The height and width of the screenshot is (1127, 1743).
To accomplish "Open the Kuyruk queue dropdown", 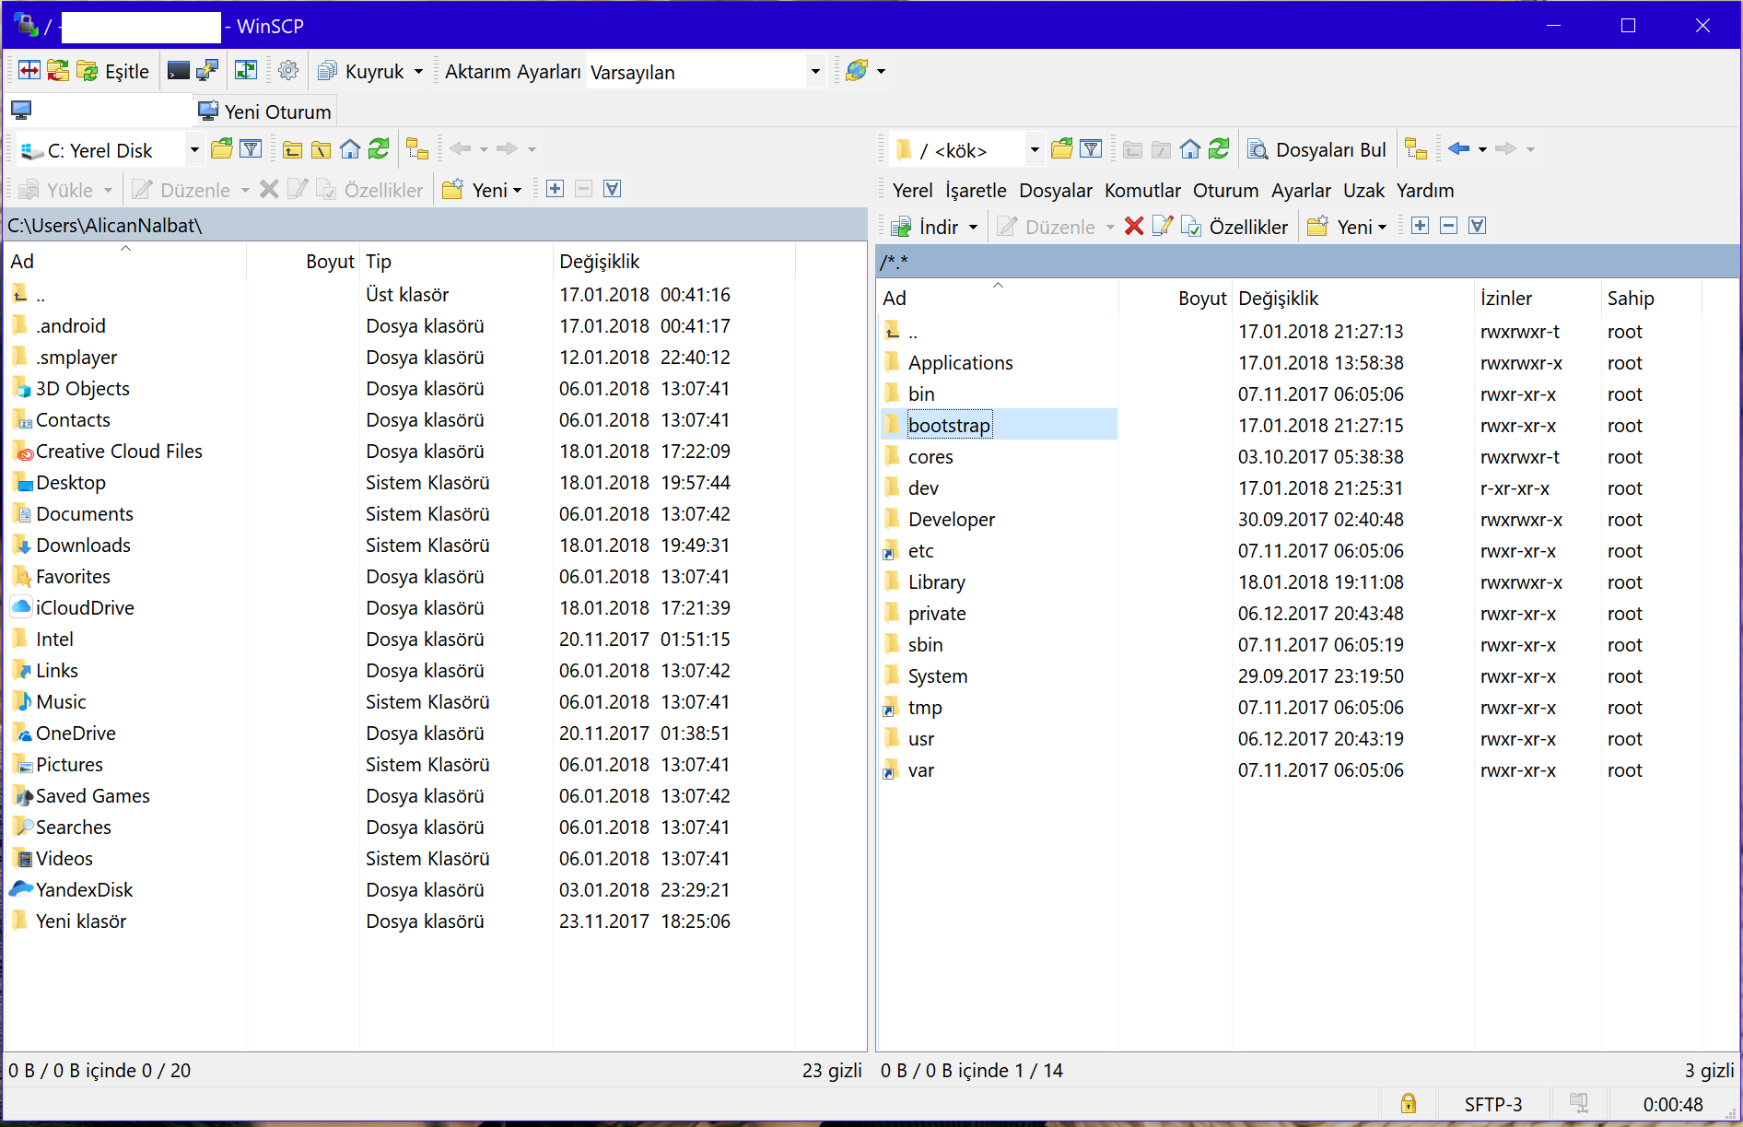I will point(370,71).
